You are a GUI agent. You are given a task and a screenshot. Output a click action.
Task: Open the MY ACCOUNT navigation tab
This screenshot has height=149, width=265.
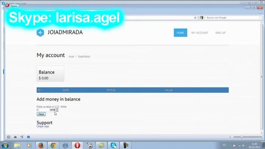coord(200,33)
